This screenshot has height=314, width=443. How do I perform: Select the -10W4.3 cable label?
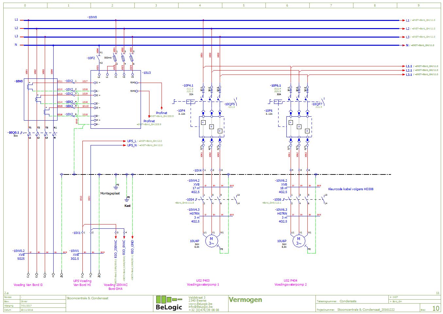coord(193,210)
